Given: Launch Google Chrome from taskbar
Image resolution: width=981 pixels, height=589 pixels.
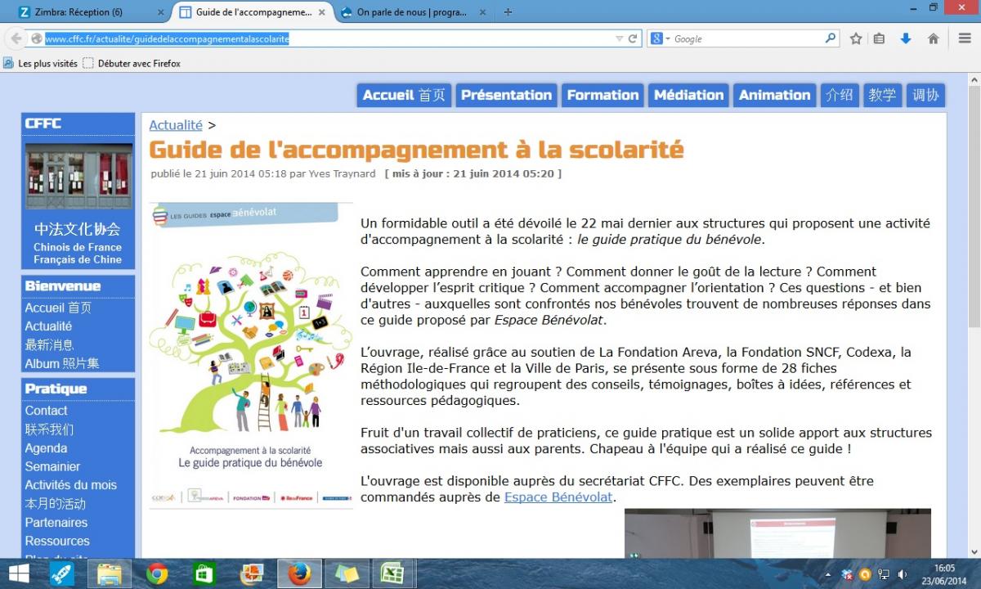Looking at the screenshot, I should 157,573.
